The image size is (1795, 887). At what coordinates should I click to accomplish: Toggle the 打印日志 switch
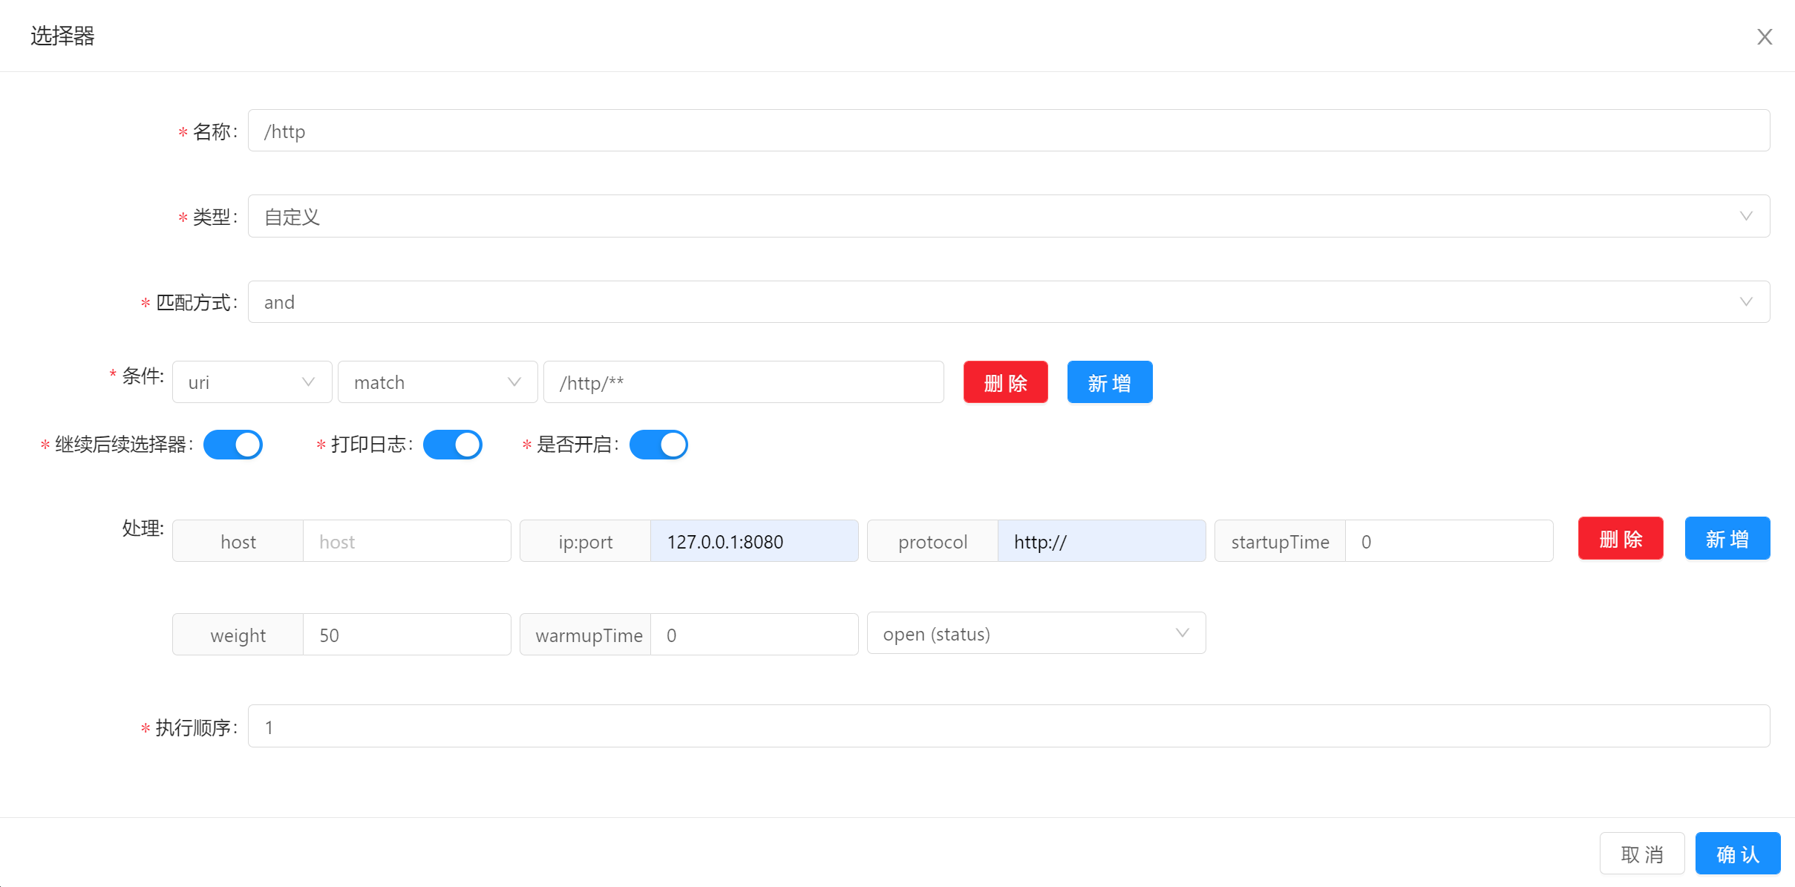tap(453, 445)
